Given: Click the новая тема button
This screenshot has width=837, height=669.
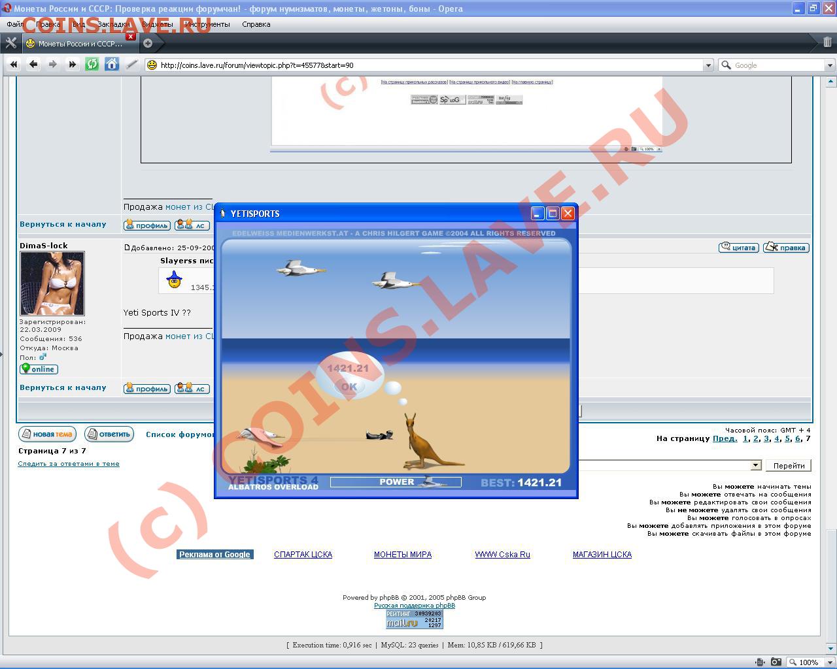Looking at the screenshot, I should (47, 434).
